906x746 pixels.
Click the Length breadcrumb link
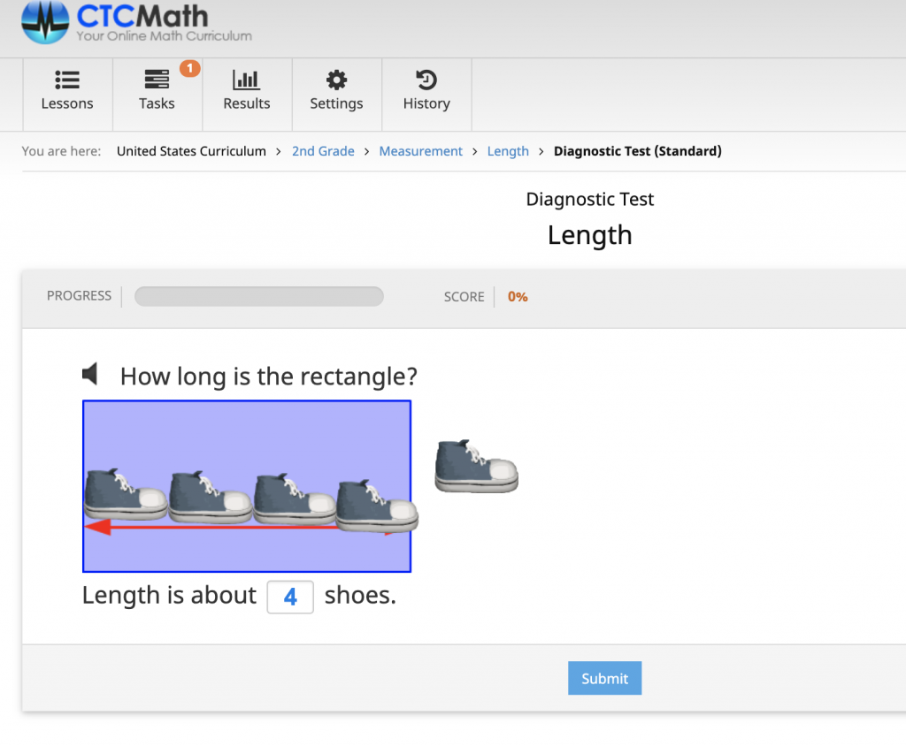(x=508, y=151)
